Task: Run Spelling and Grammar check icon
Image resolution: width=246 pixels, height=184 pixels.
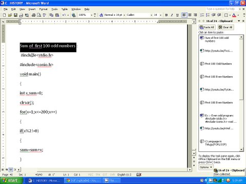Action: coord(45,15)
